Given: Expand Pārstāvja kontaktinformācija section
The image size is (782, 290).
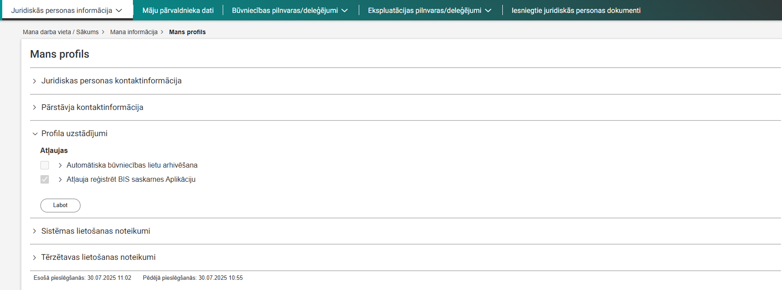Looking at the screenshot, I should point(92,107).
